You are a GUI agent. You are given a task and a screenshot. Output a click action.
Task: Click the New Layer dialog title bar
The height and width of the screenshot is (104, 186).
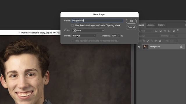[x=99, y=14]
